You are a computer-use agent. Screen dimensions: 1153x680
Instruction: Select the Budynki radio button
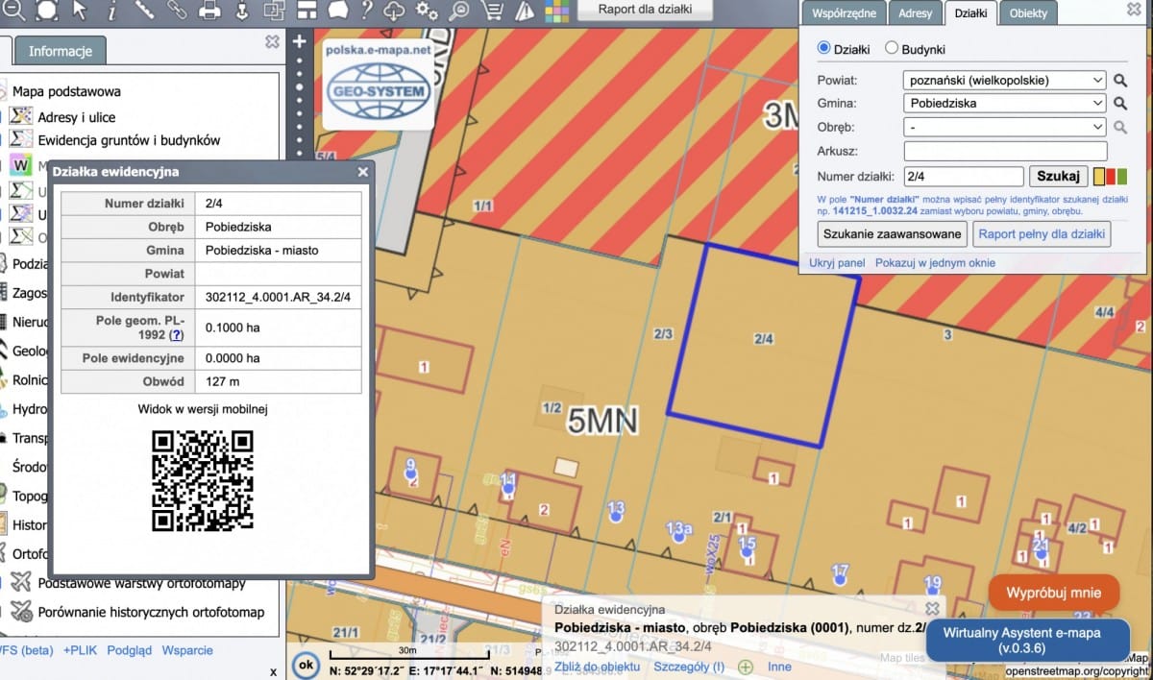point(892,48)
